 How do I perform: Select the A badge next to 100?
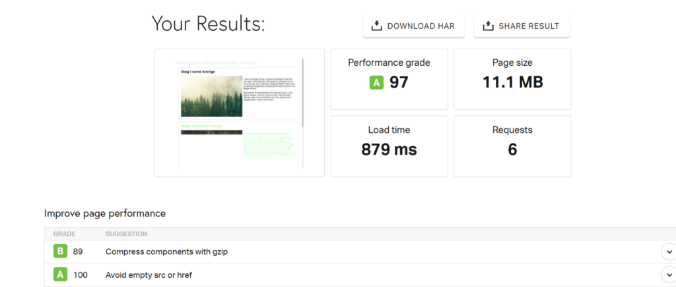click(x=61, y=274)
